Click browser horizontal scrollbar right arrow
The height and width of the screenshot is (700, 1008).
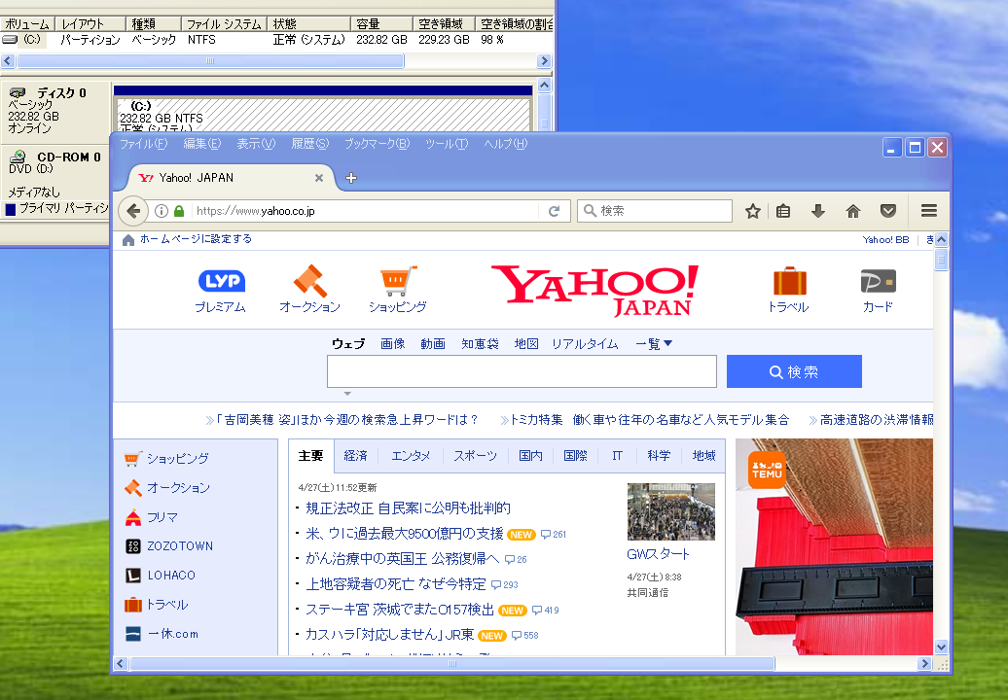925,663
